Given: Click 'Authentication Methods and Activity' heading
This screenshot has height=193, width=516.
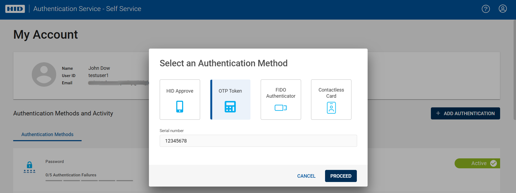Looking at the screenshot, I should click(x=63, y=113).
